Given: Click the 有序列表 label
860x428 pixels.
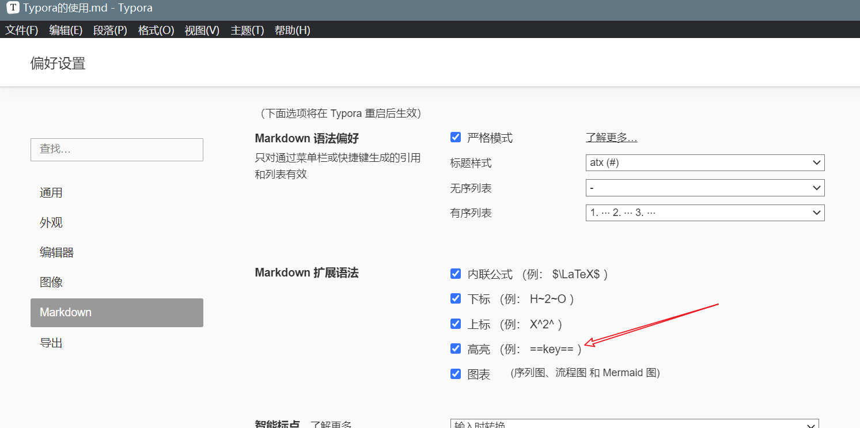Looking at the screenshot, I should tap(471, 213).
